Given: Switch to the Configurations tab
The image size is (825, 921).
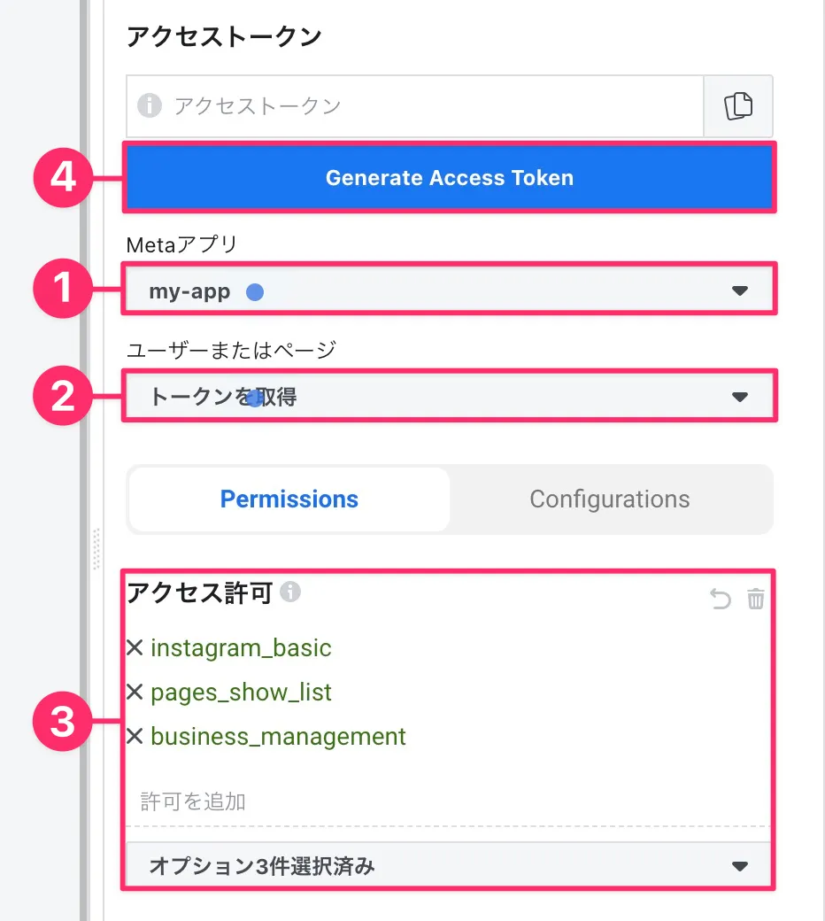Looking at the screenshot, I should pos(610,499).
